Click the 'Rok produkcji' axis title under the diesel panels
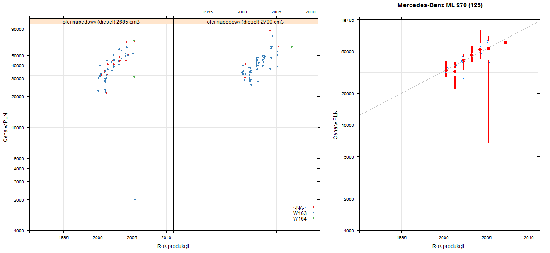The image size is (550, 253). (173, 246)
